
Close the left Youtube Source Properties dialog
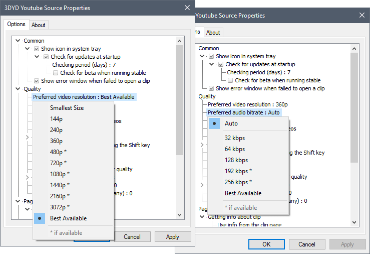point(187,8)
